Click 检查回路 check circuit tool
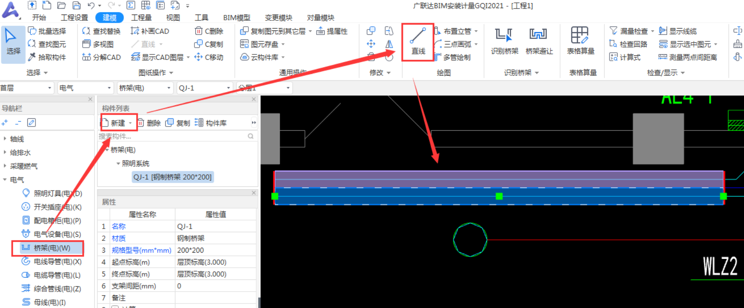The width and height of the screenshot is (744, 308). (628, 44)
